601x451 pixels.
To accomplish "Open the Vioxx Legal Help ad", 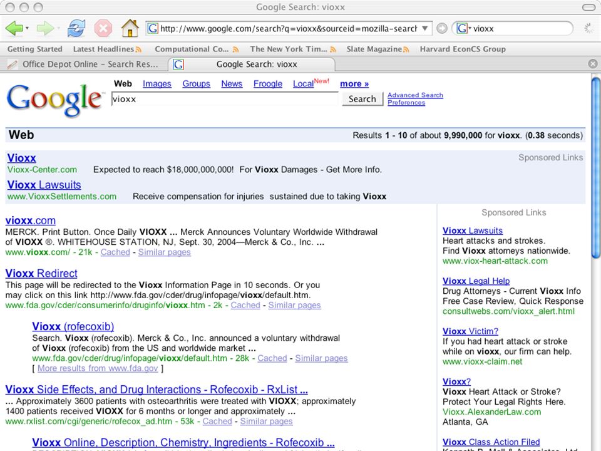I will 476,281.
